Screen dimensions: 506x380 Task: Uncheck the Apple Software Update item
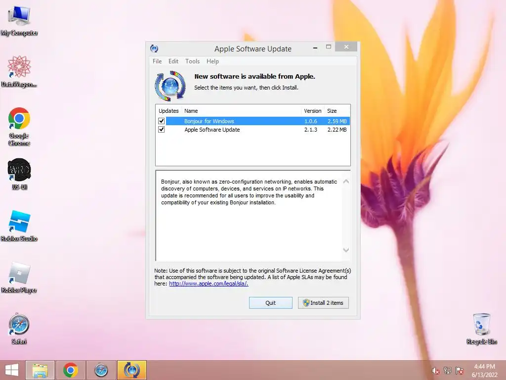click(162, 129)
